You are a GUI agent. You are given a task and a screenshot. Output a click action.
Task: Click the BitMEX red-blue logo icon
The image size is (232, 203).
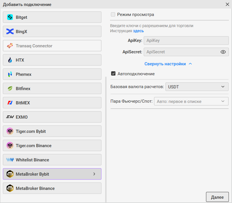point(10,103)
